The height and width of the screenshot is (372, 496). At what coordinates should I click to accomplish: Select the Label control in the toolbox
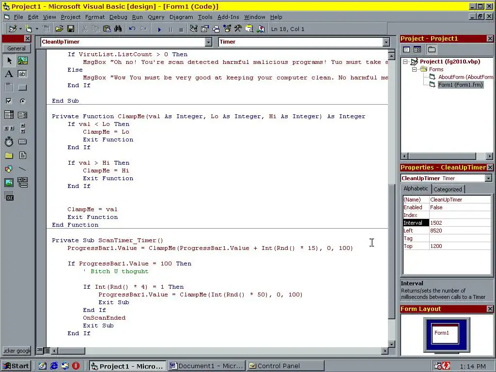(9, 74)
